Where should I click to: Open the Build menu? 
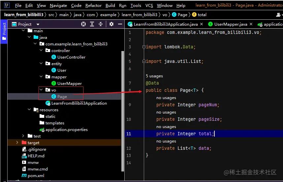click(x=110, y=5)
